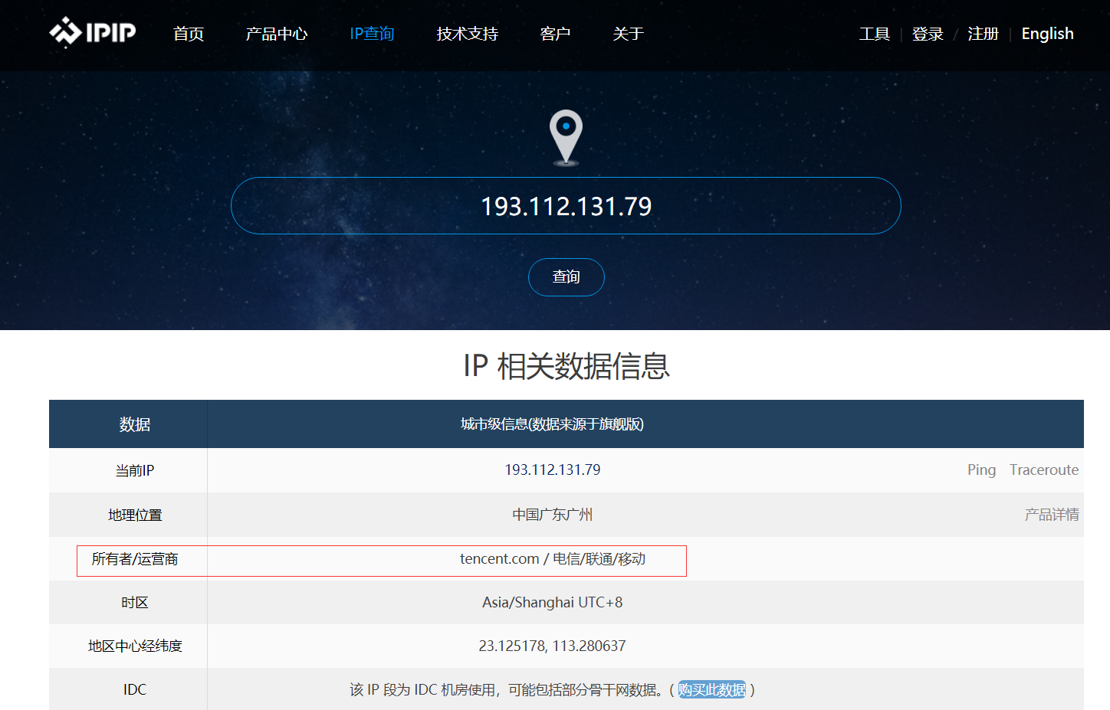Select the IP查询 navigation item
Image resolution: width=1110 pixels, height=710 pixels.
click(x=372, y=33)
